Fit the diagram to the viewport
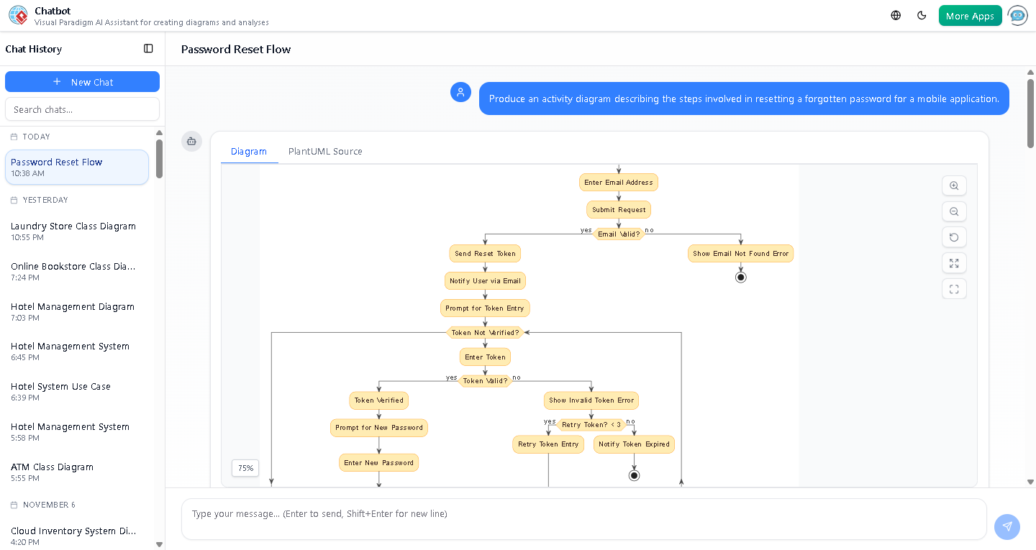Screen dimensions: 1036x550 pos(954,288)
